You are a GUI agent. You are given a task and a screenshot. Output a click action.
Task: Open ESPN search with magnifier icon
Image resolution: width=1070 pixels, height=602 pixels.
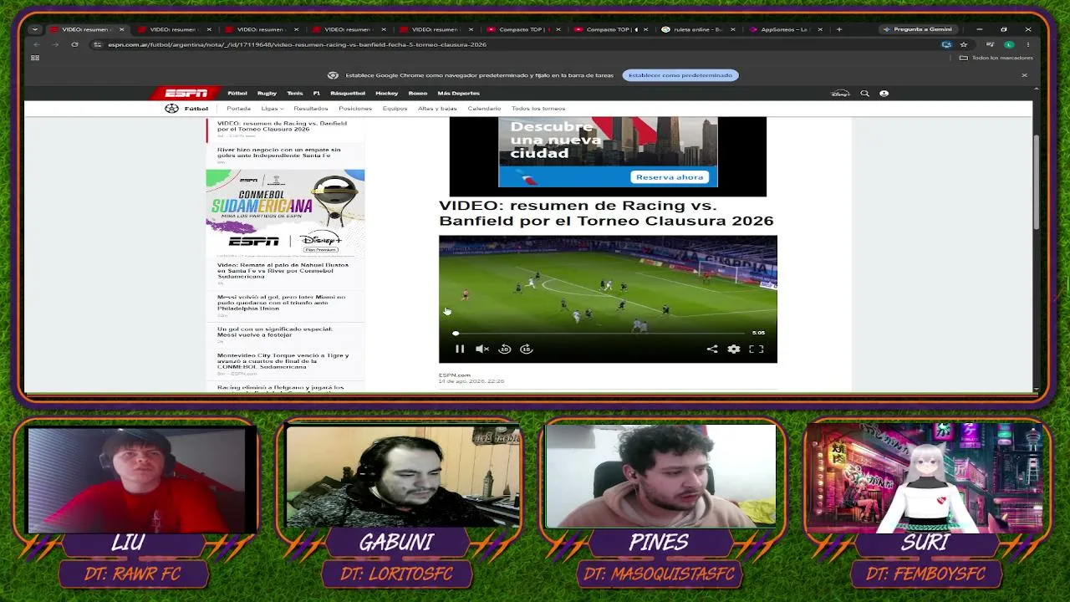click(865, 94)
